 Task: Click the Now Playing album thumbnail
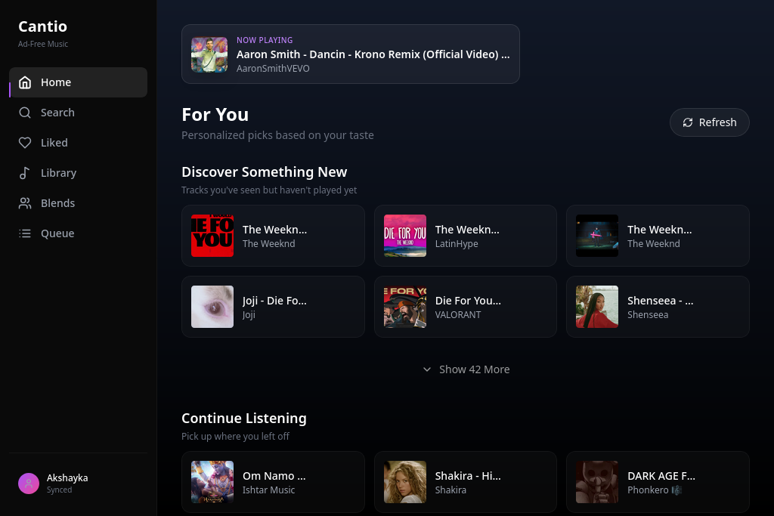click(x=209, y=54)
